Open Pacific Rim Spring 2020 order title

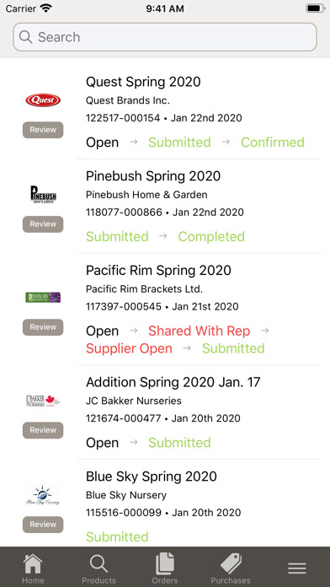point(158,270)
